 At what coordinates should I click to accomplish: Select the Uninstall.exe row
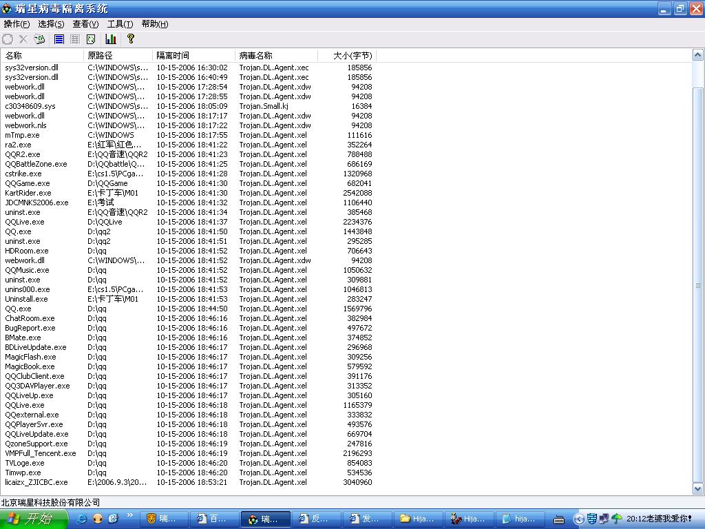[189, 299]
